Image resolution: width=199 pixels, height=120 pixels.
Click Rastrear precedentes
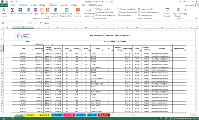[x=127, y=9]
